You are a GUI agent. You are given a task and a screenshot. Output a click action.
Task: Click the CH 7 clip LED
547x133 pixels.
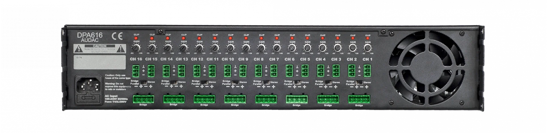276,38
